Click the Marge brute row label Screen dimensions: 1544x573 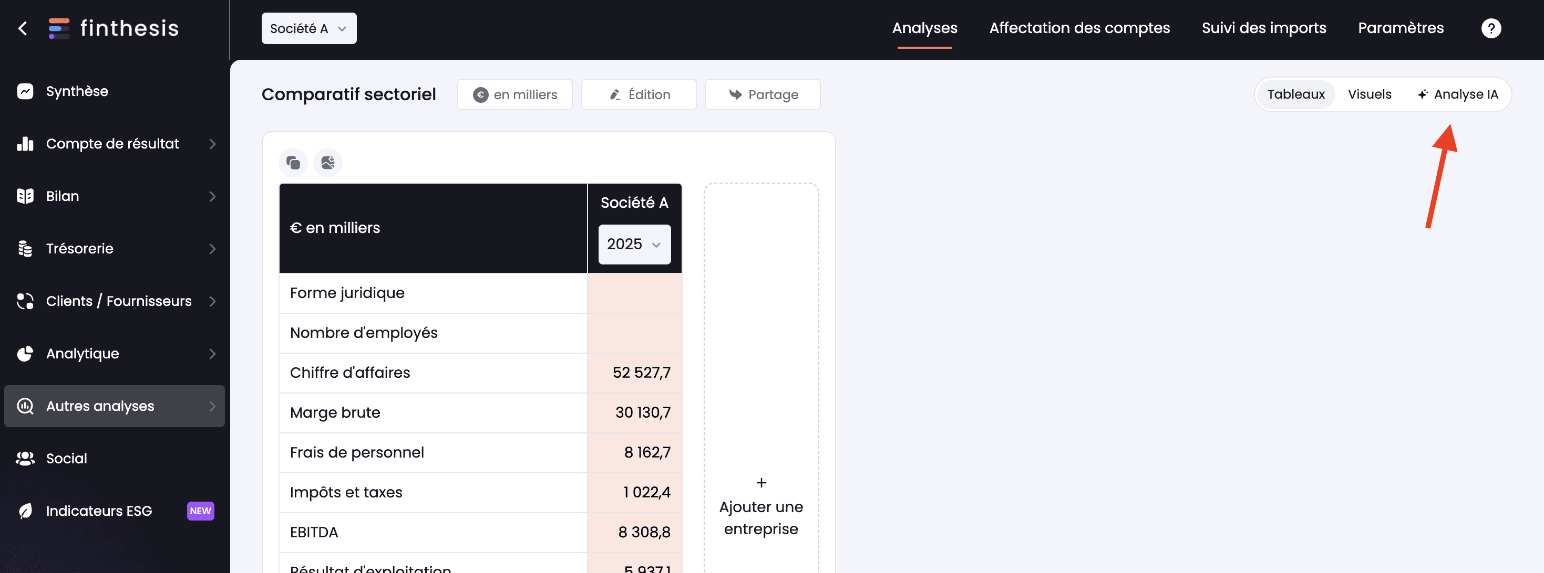pos(335,412)
